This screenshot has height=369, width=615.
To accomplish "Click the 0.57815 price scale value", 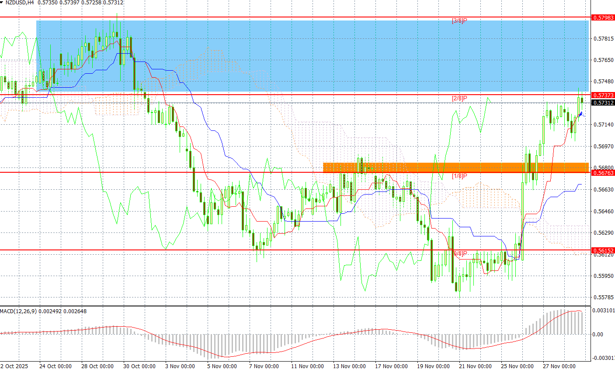I will point(603,39).
